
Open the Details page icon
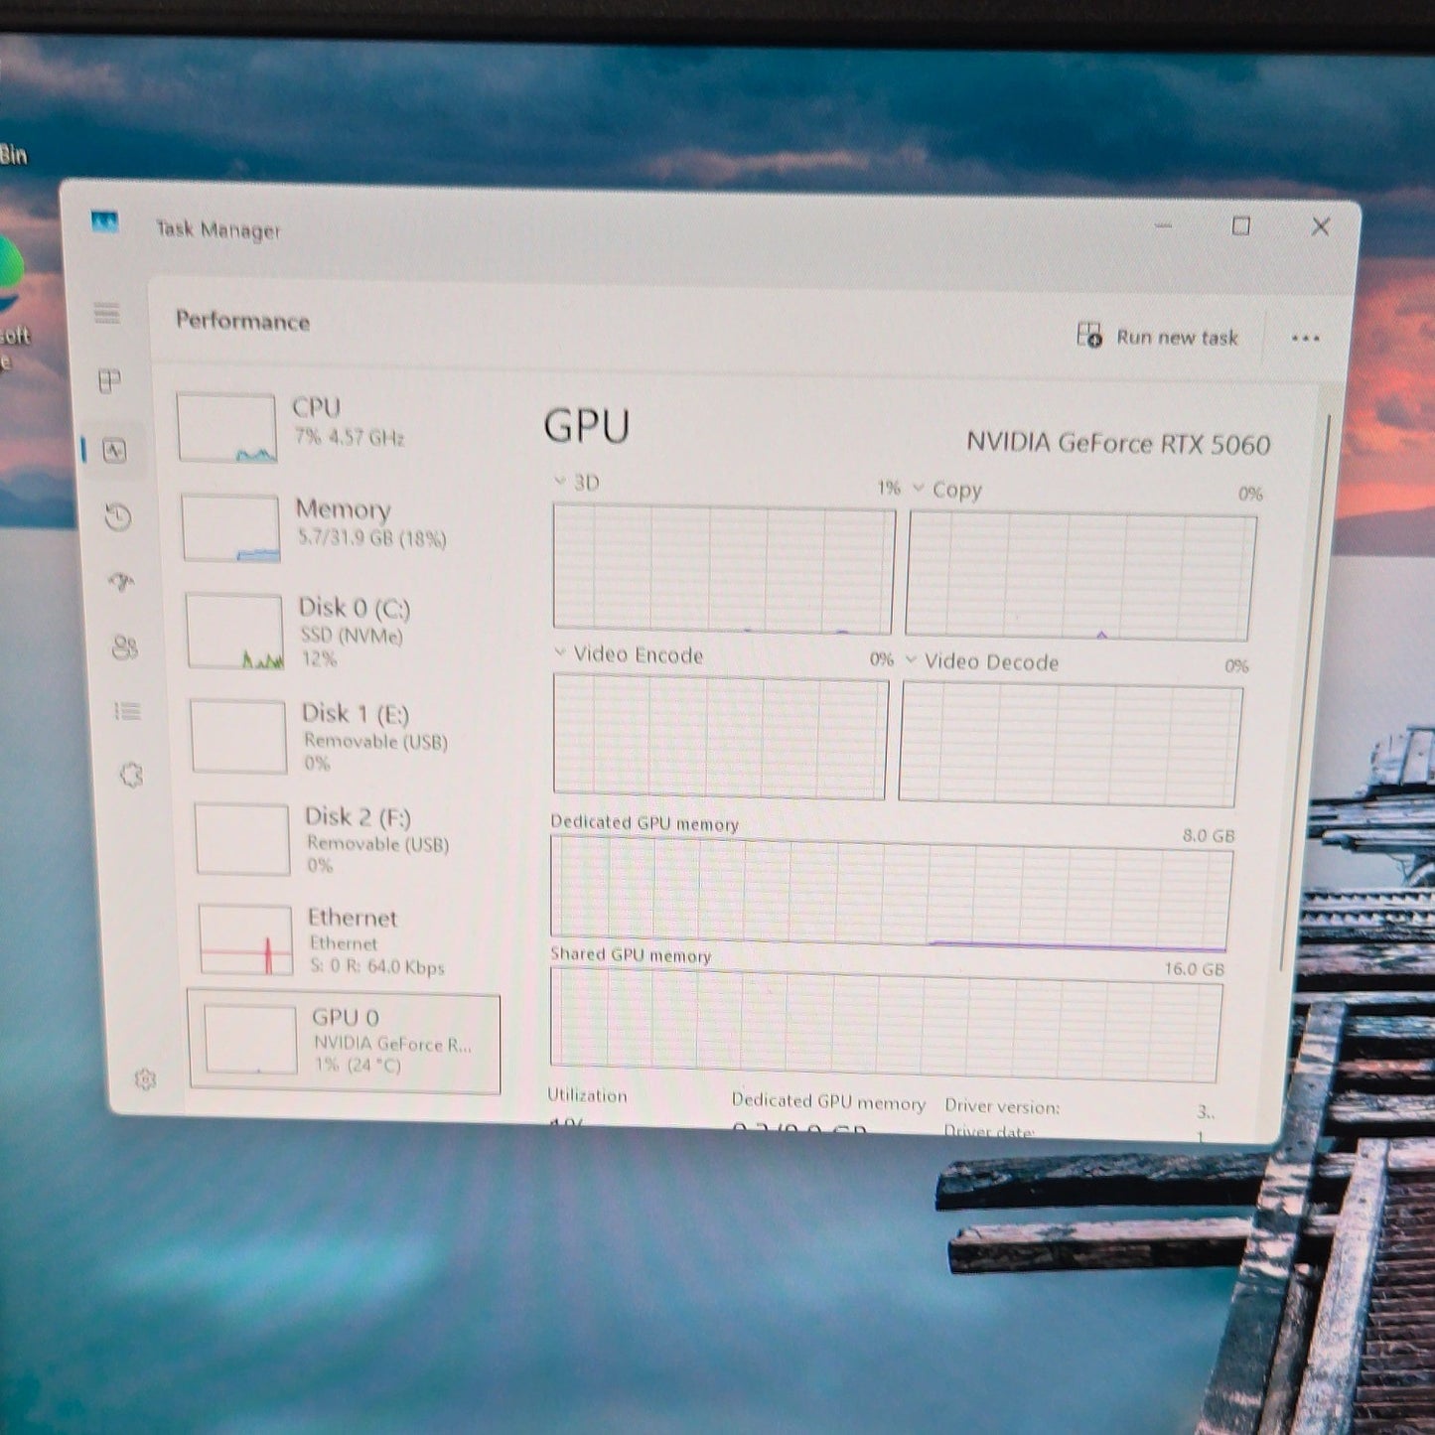click(127, 711)
